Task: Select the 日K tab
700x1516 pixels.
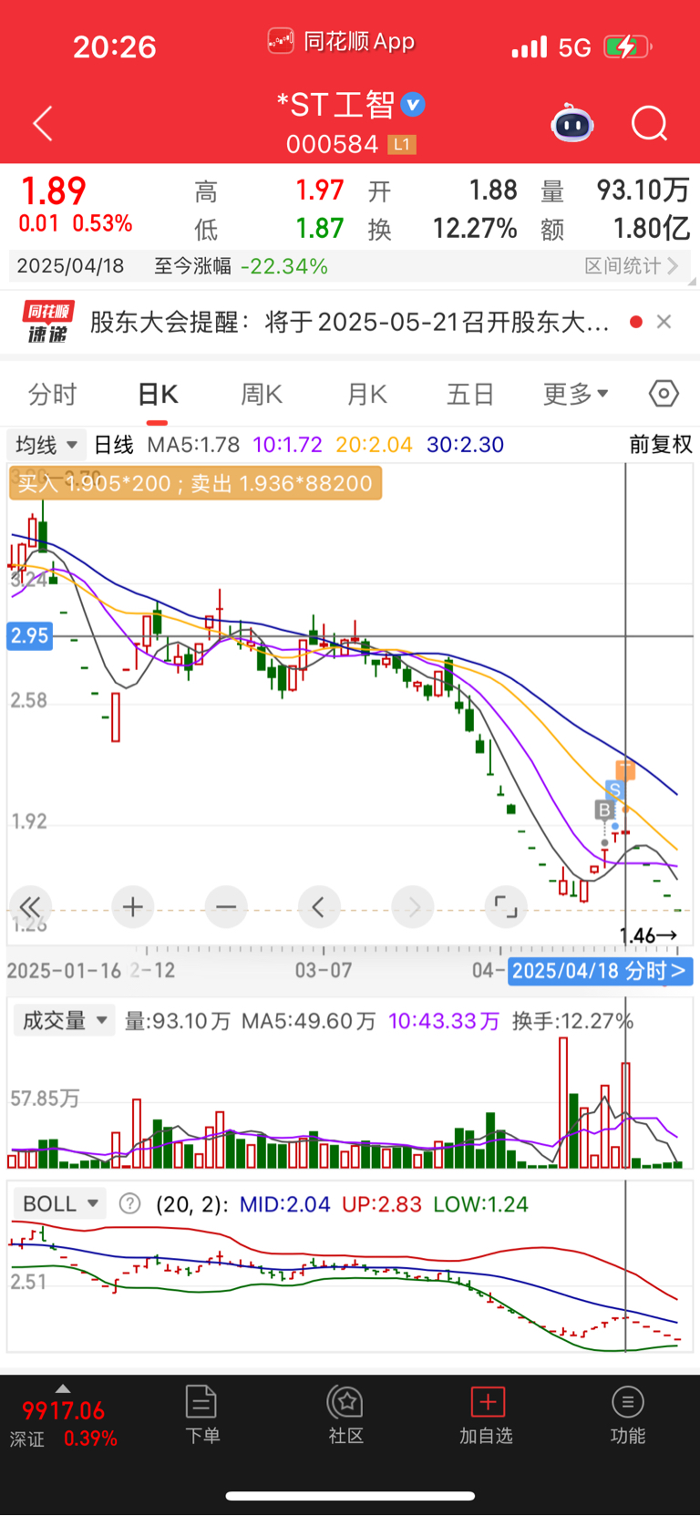Action: click(x=158, y=395)
